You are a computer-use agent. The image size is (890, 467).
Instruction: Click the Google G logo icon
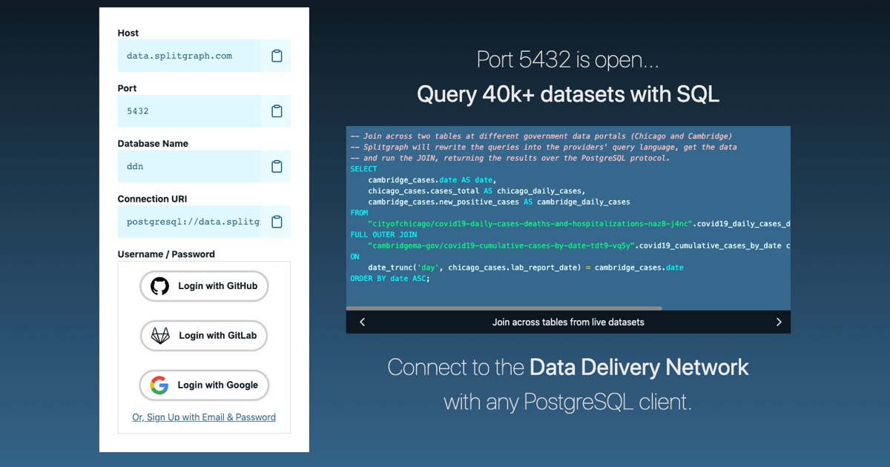point(159,385)
